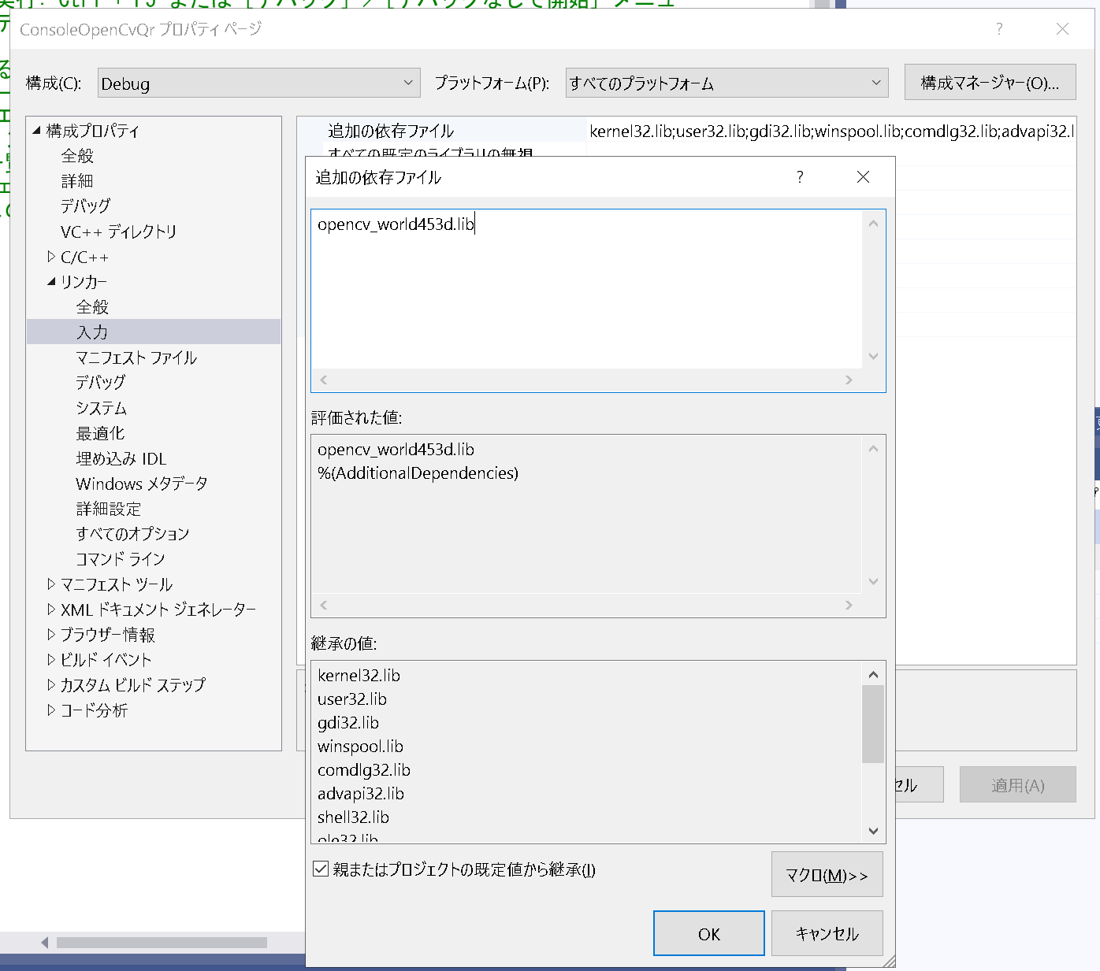Click in the opencv_world453d.lib edit box
The image size is (1100, 971).
coord(587,289)
